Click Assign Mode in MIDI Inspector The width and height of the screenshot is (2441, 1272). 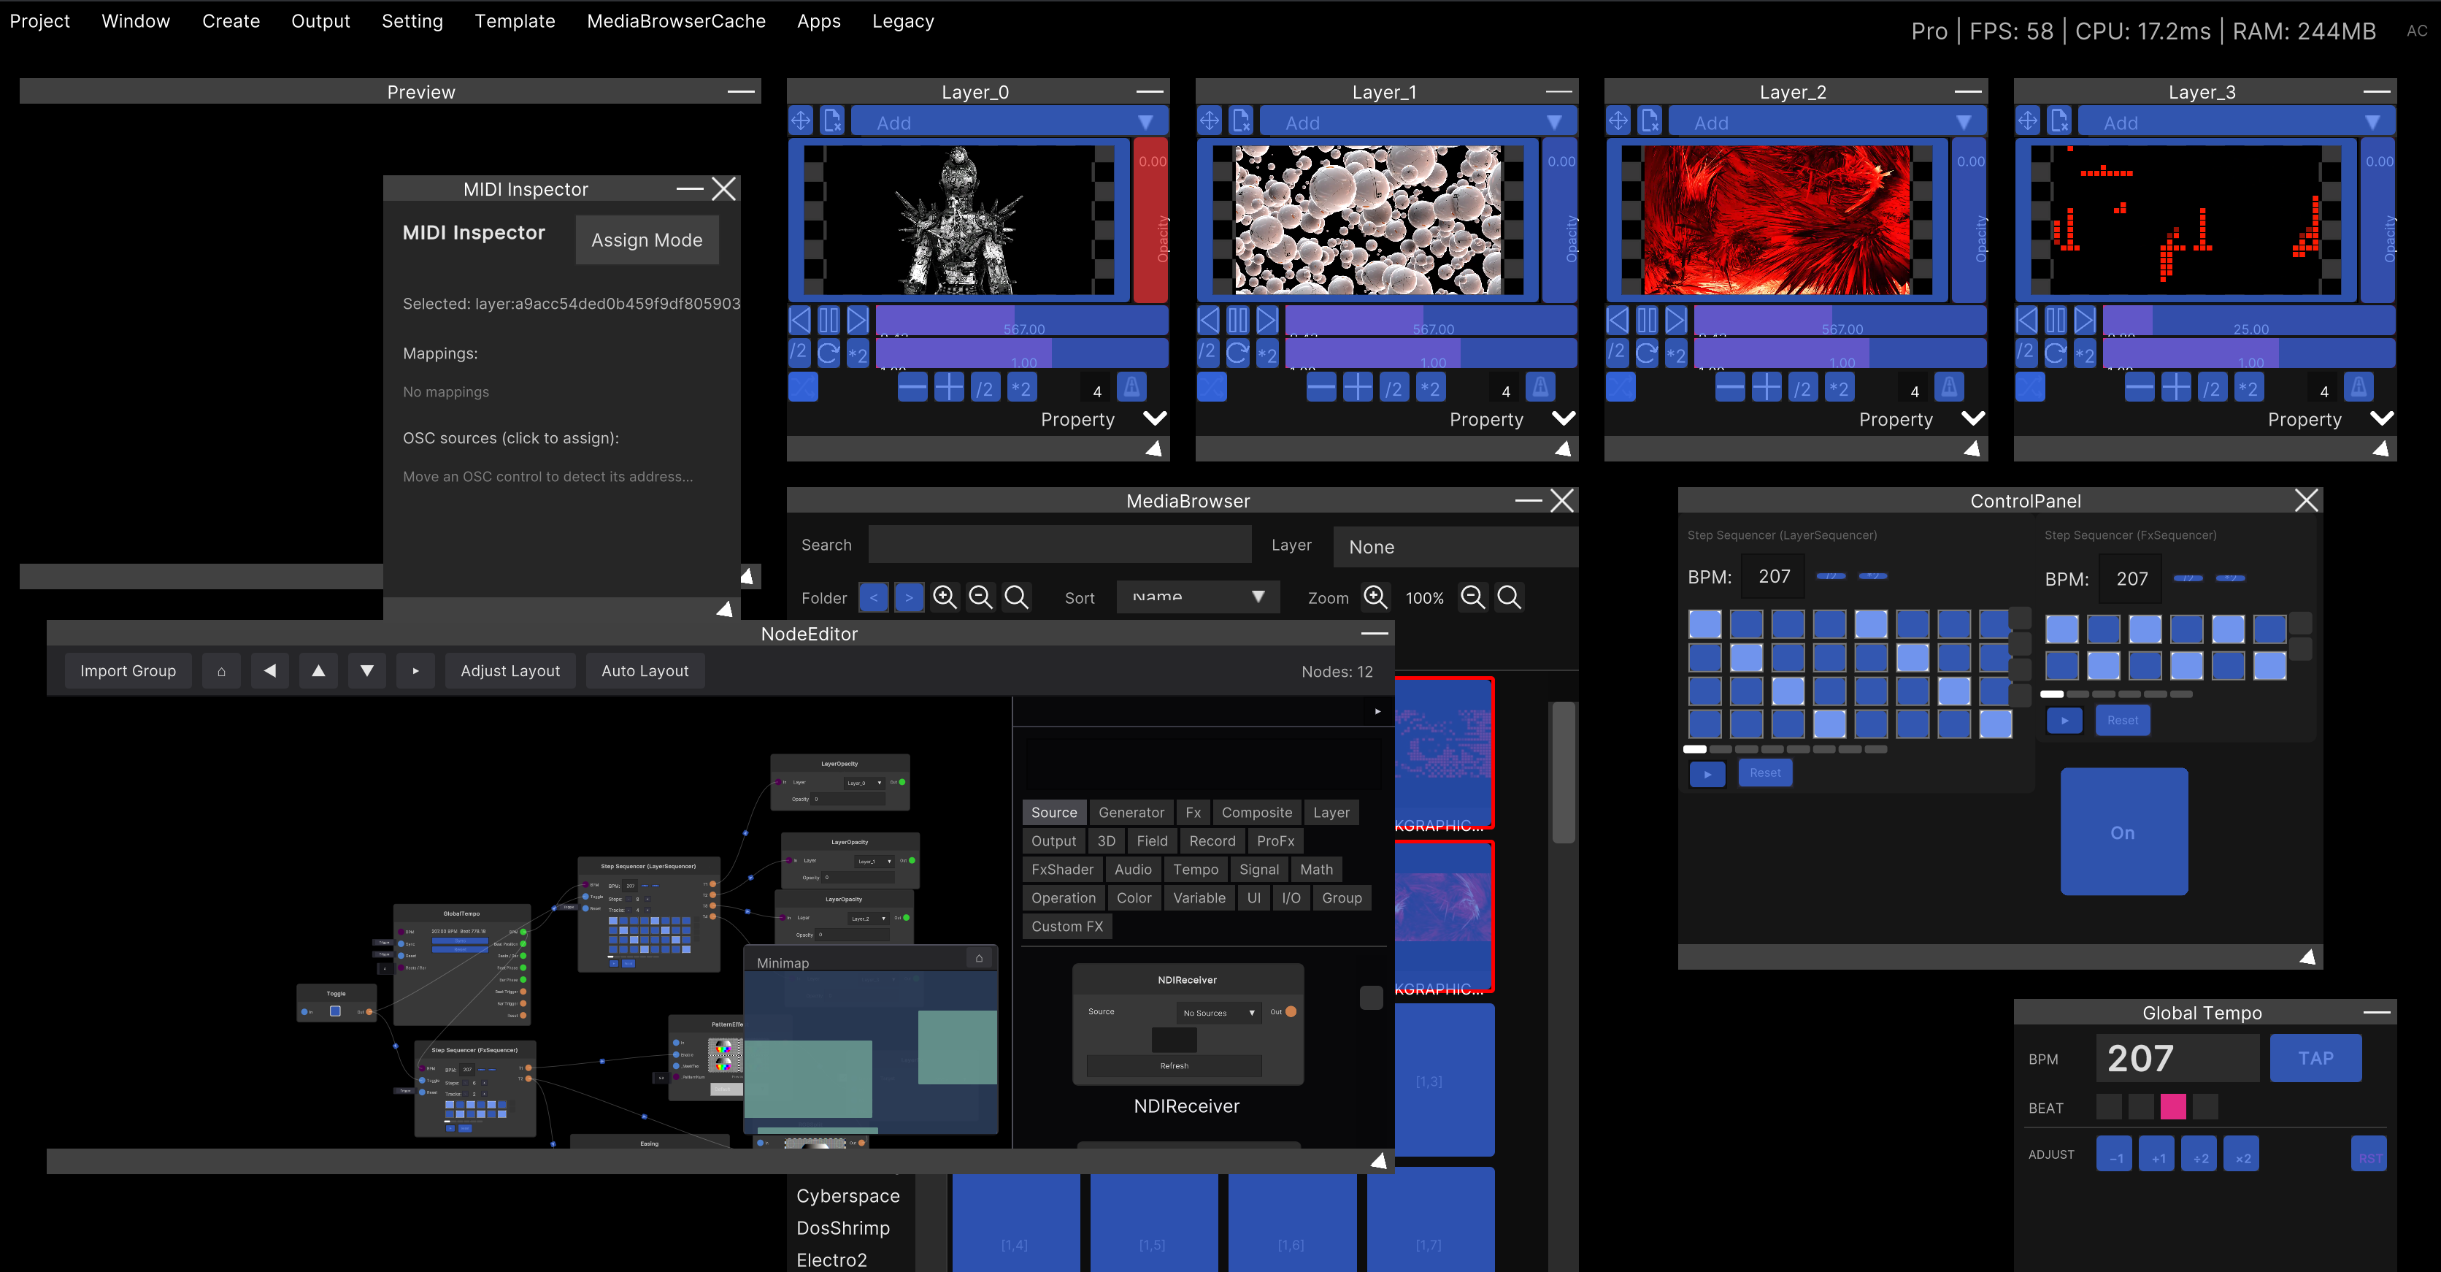click(x=647, y=240)
